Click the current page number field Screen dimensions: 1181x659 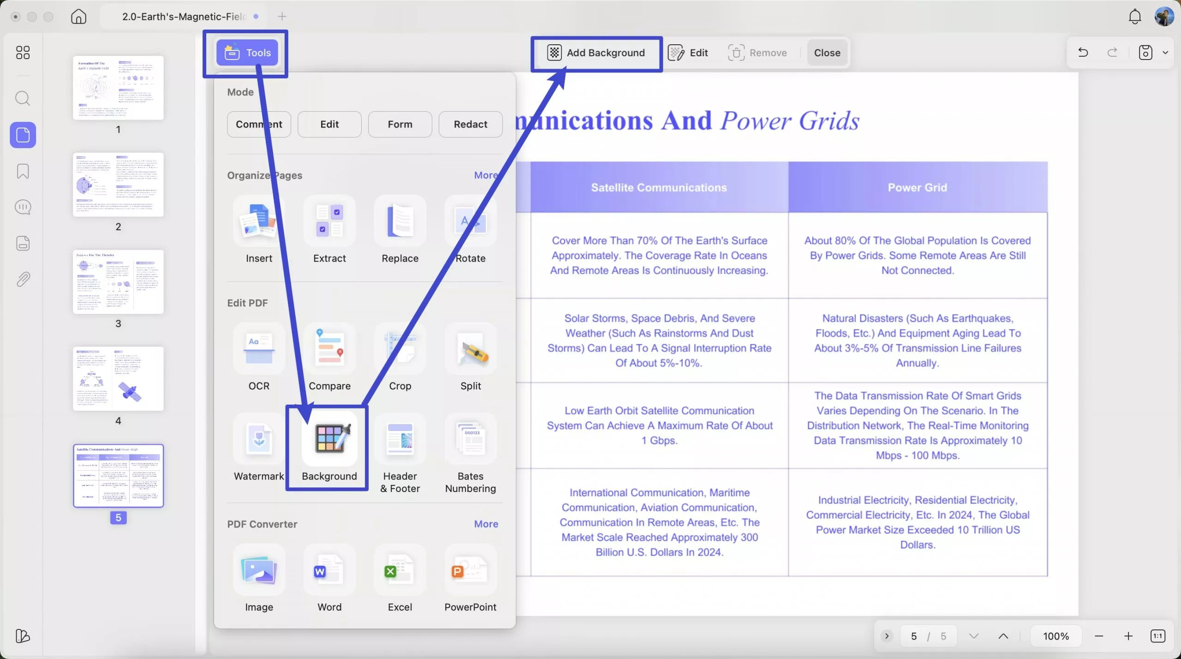coord(914,636)
